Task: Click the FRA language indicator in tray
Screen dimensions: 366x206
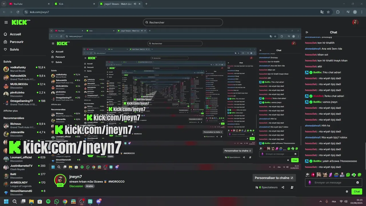Action: coord(334,201)
